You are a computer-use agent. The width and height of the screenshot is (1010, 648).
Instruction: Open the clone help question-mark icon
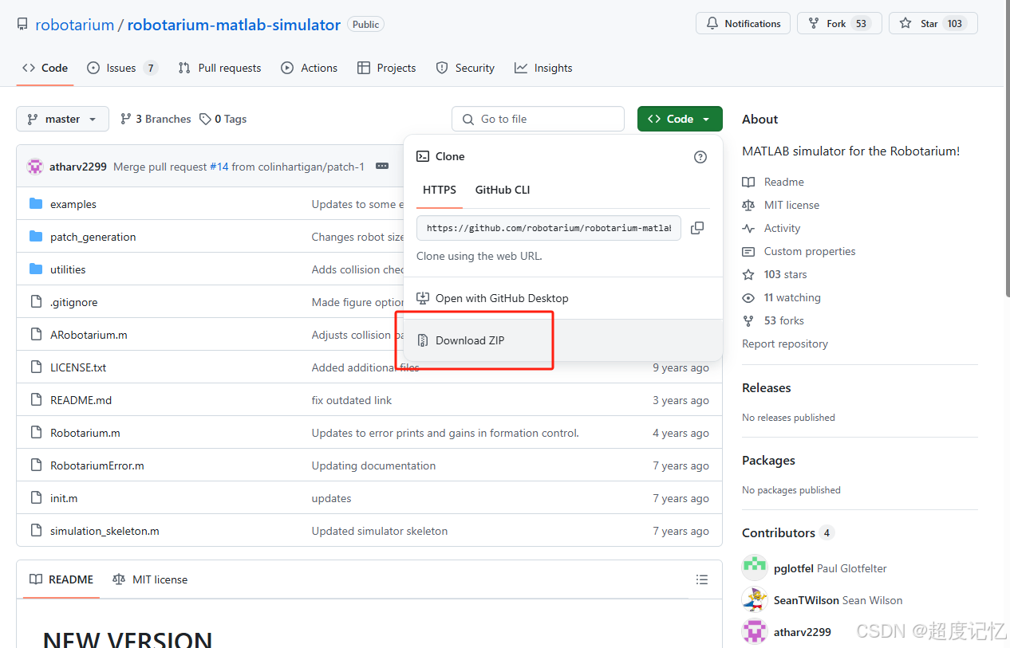[700, 157]
